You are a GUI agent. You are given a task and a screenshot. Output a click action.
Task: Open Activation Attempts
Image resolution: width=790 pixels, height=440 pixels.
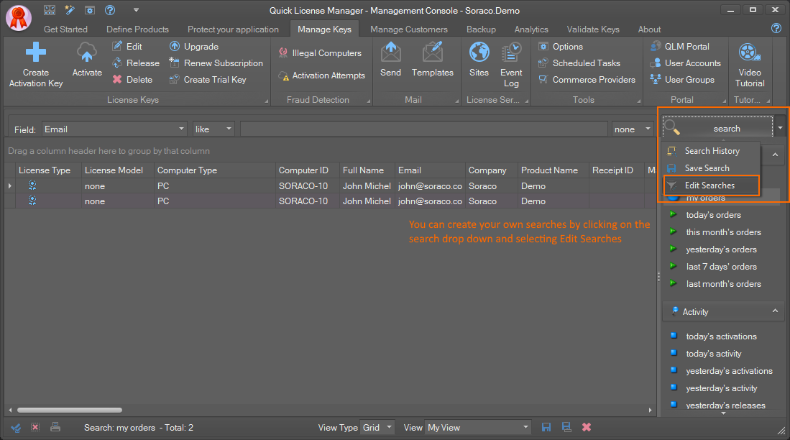tap(321, 75)
